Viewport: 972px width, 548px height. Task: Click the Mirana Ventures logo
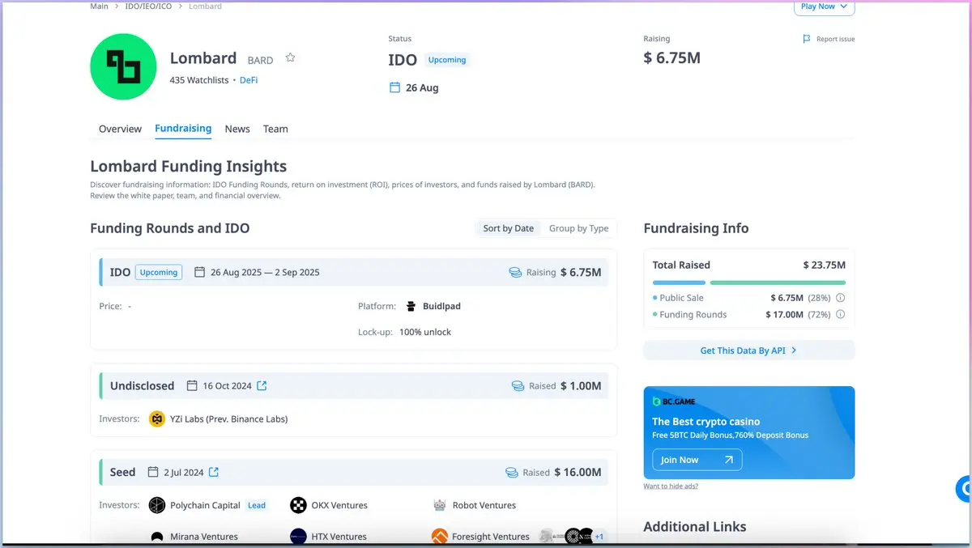click(x=157, y=537)
